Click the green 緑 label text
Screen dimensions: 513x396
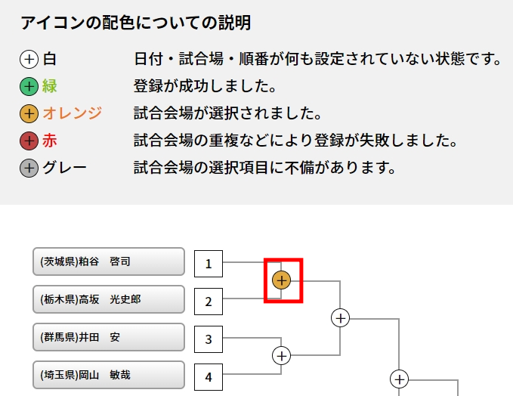coord(50,86)
